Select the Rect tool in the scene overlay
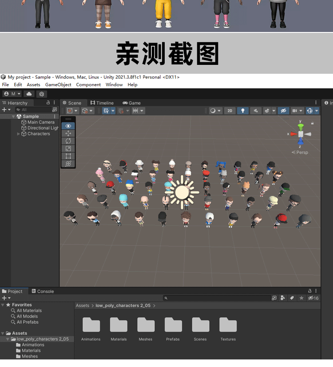333x367 pixels. (x=68, y=156)
